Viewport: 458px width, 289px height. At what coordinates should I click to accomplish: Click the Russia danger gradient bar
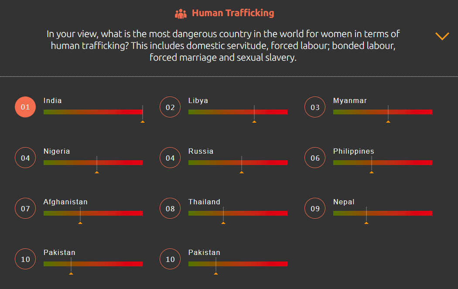click(238, 163)
